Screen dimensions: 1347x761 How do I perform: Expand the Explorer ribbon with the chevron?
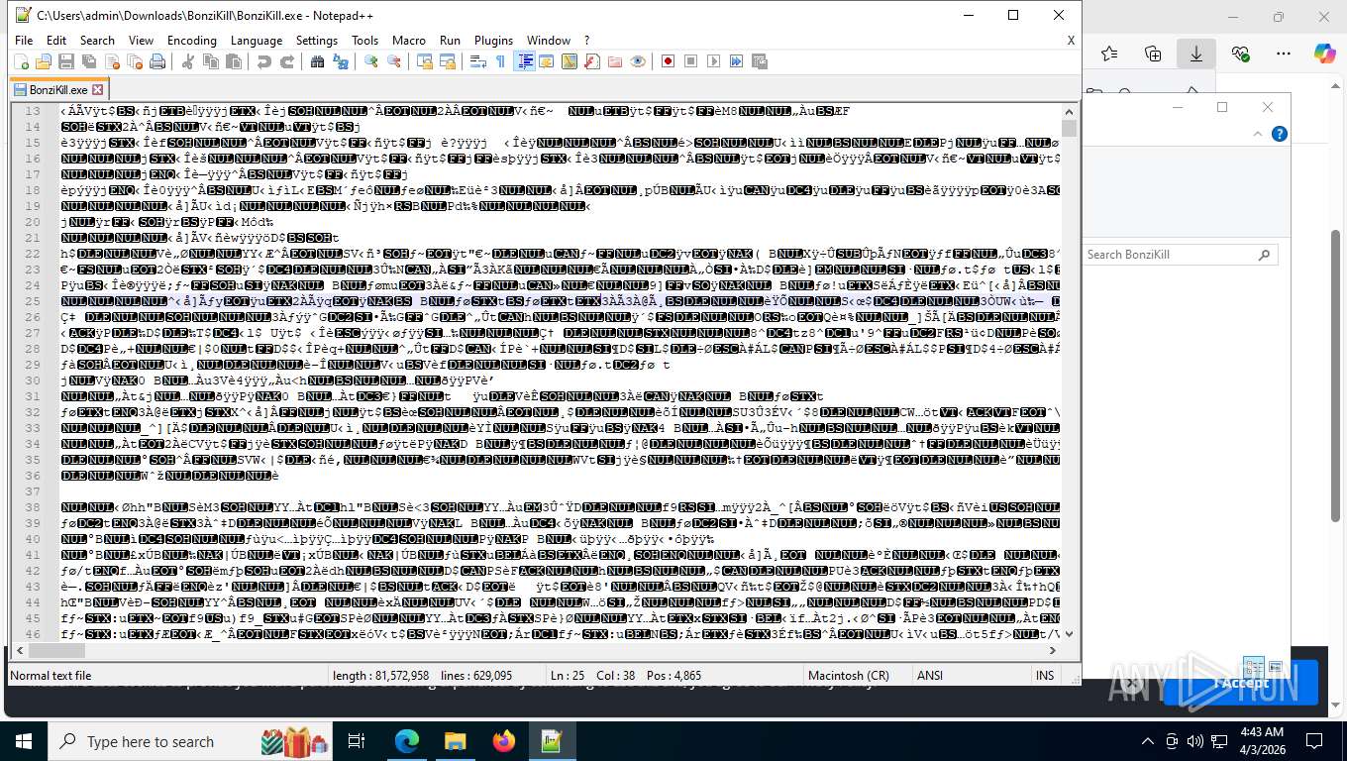tap(1259, 134)
